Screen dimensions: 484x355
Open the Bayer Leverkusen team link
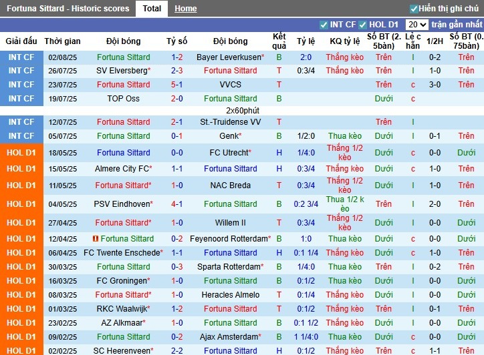click(229, 57)
